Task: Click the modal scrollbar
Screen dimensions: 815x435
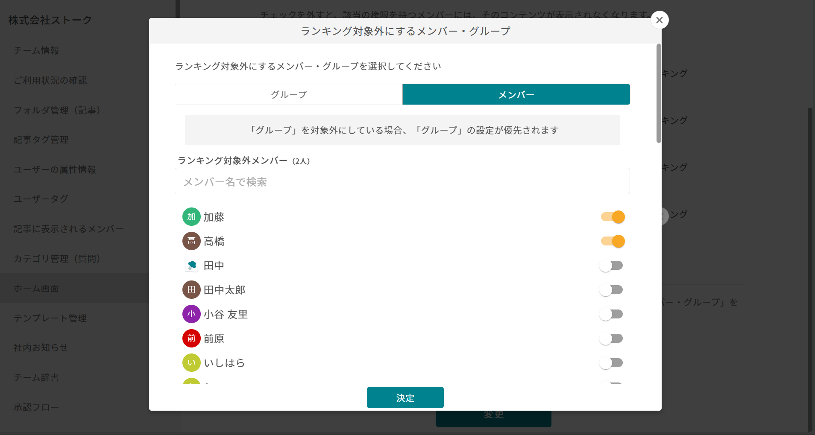Action: tap(658, 92)
